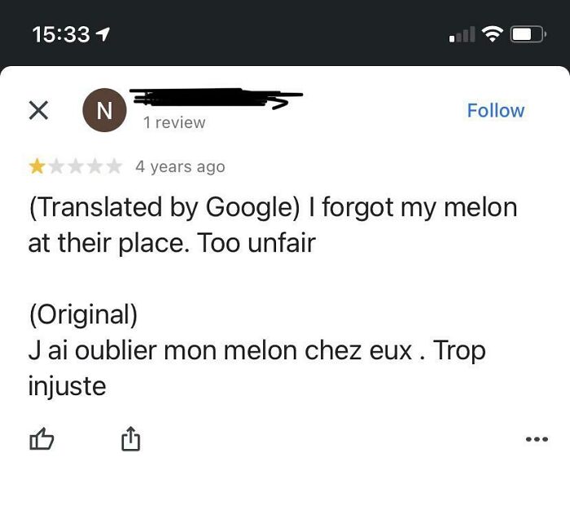The width and height of the screenshot is (570, 515).
Task: Tap the share icon below the review
Action: (x=130, y=440)
